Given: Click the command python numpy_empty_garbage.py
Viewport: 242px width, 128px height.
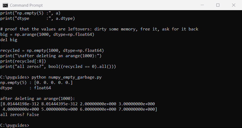Looking at the screenshot, I should coord(67,77).
